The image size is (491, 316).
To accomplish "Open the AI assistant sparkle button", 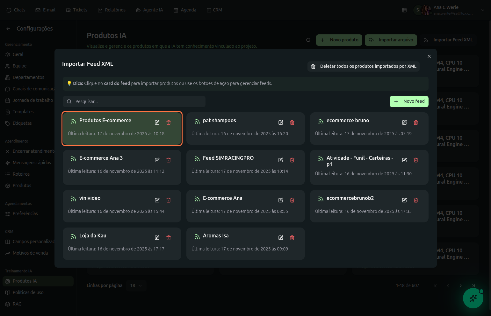I will coord(473,298).
